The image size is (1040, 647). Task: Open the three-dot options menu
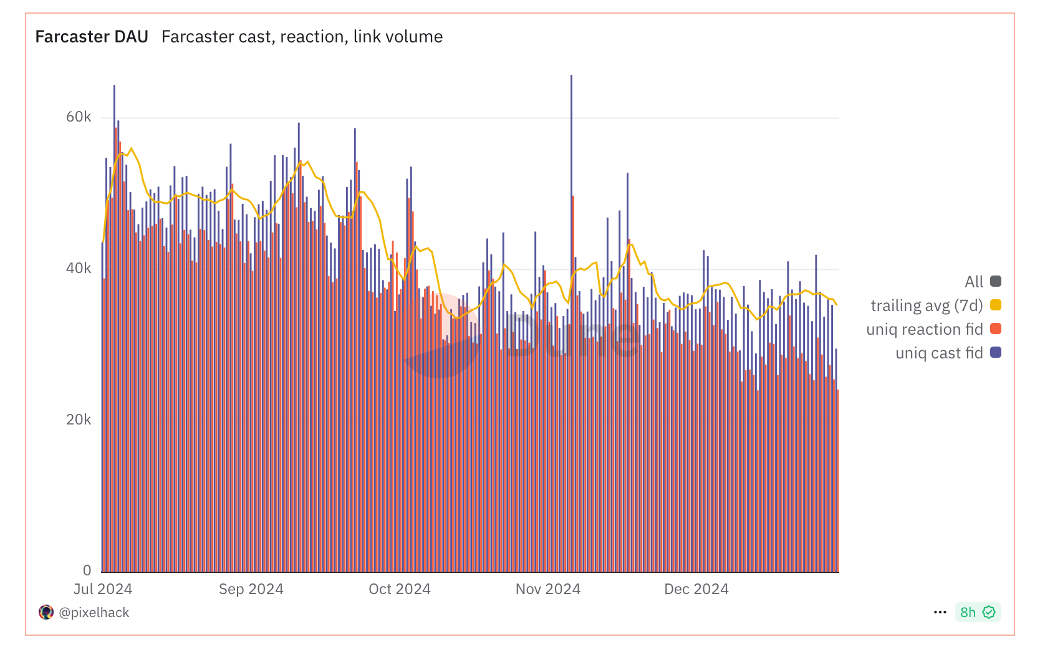pos(940,612)
